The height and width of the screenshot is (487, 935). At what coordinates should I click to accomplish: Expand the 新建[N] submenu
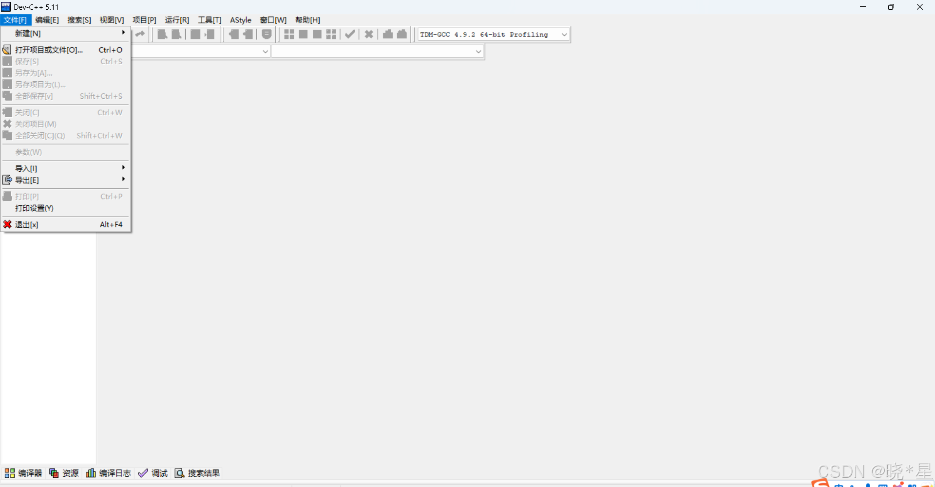pos(66,33)
